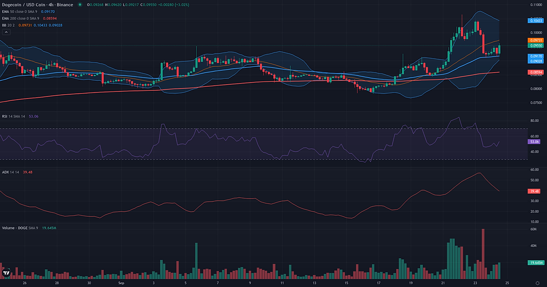Click the 80.00 RSI scale label
Screen dimensions: 547x287
[535, 121]
